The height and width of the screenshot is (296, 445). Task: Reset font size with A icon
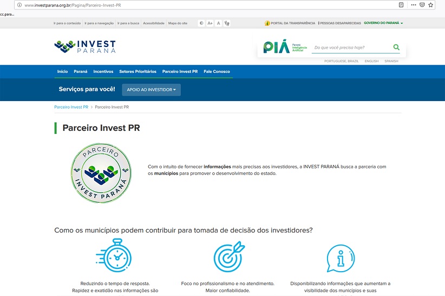(x=218, y=23)
